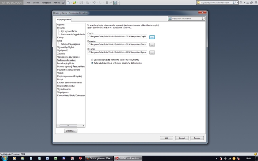Click the New document icon in toolbar

[68, 3]
